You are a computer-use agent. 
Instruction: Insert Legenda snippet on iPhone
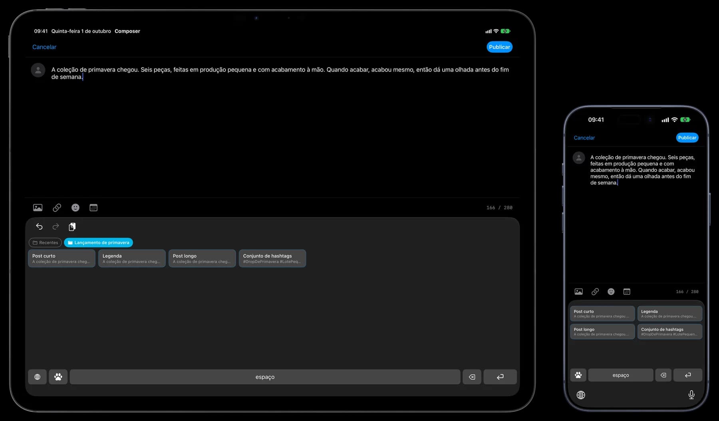(670, 314)
